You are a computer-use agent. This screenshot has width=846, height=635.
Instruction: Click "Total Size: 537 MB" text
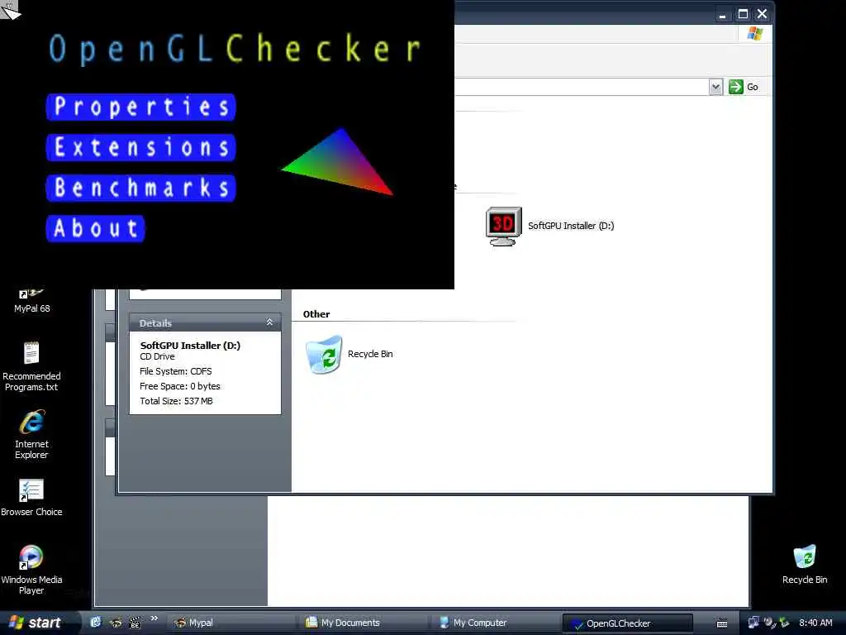click(x=177, y=401)
